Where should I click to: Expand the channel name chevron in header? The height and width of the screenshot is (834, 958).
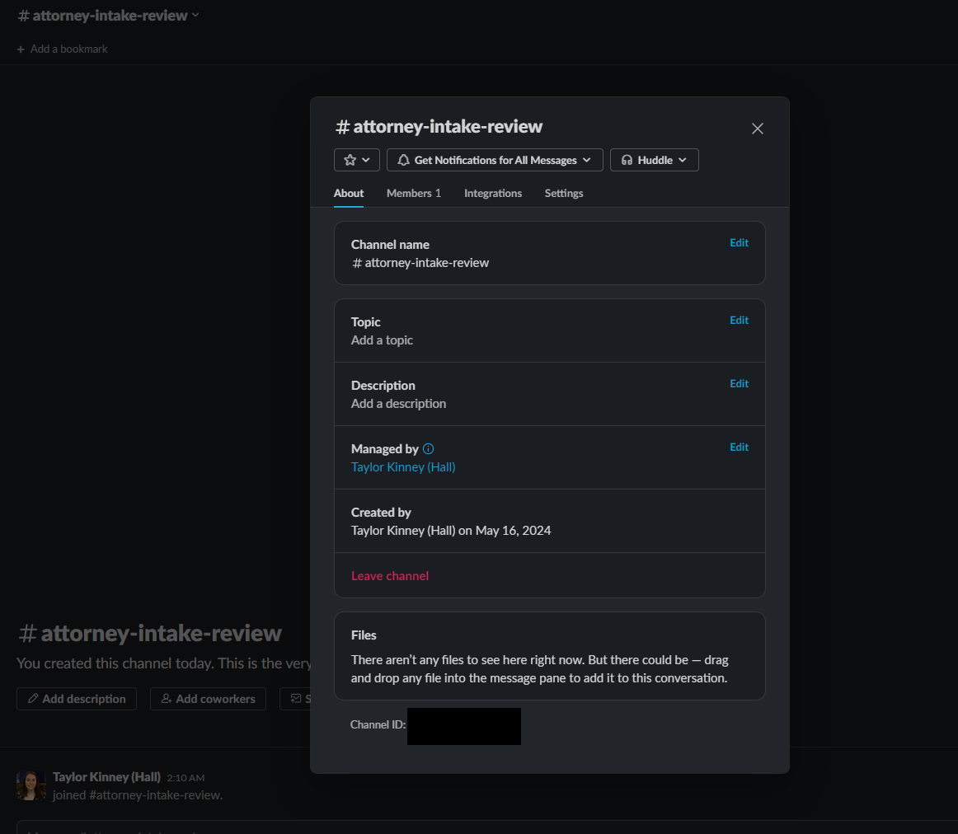click(x=195, y=14)
